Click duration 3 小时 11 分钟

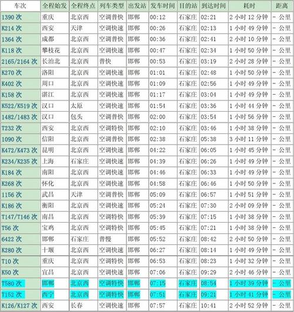click(249, 139)
